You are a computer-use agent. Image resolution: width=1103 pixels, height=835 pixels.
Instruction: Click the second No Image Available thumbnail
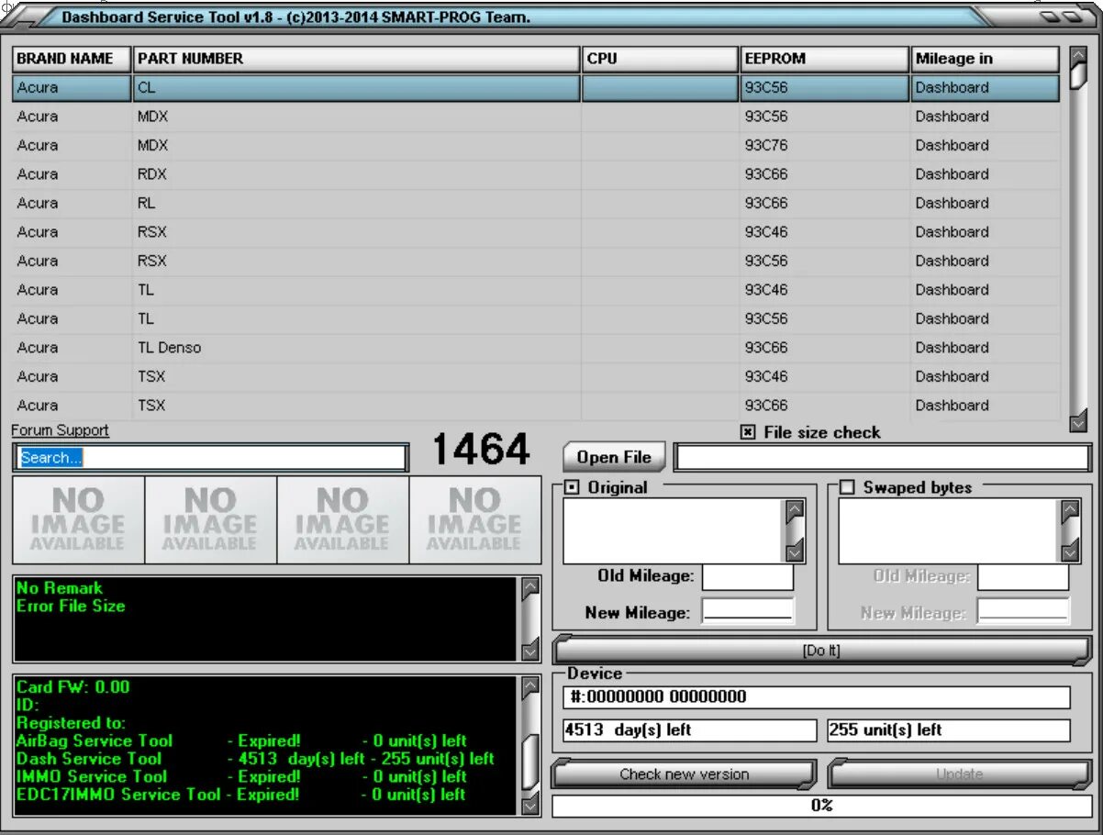[210, 519]
